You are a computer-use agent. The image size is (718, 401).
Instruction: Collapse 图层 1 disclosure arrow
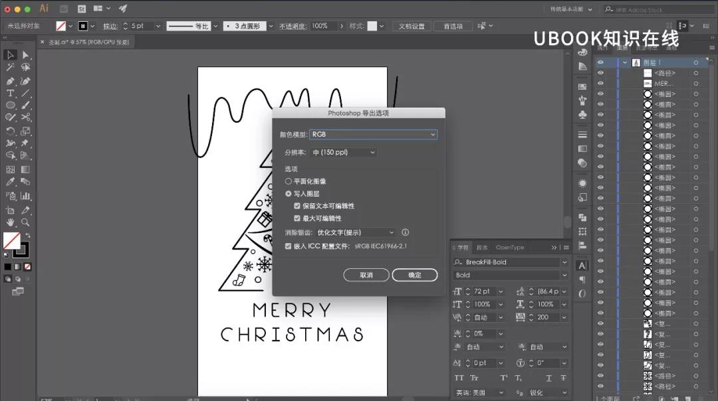pos(624,62)
